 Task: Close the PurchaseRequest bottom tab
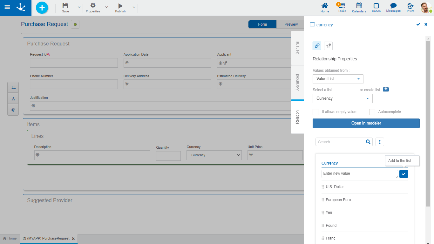pyautogui.click(x=73, y=239)
